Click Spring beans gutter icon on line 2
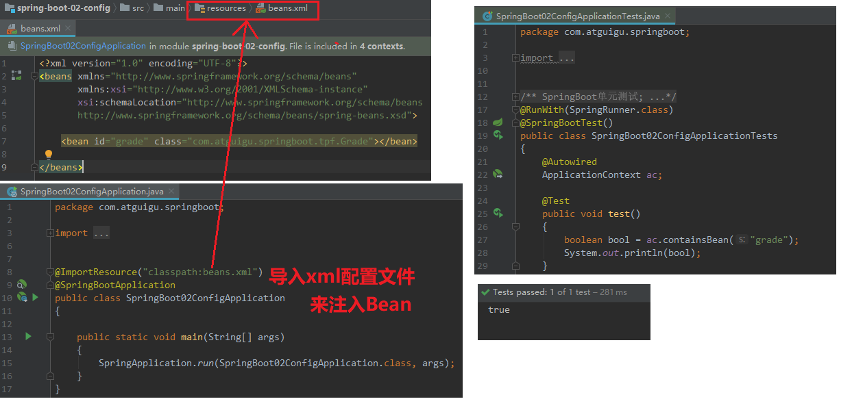Screen dimensions: 852x410 coord(17,76)
